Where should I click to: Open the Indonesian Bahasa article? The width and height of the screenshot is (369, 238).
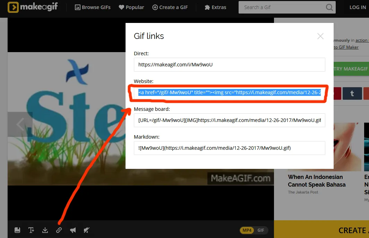(317, 181)
